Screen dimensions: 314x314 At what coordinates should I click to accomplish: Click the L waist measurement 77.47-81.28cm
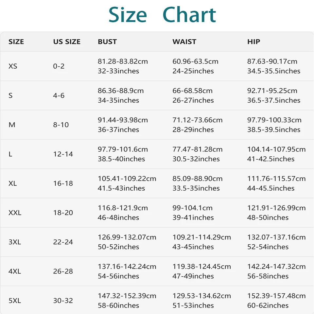(198, 149)
